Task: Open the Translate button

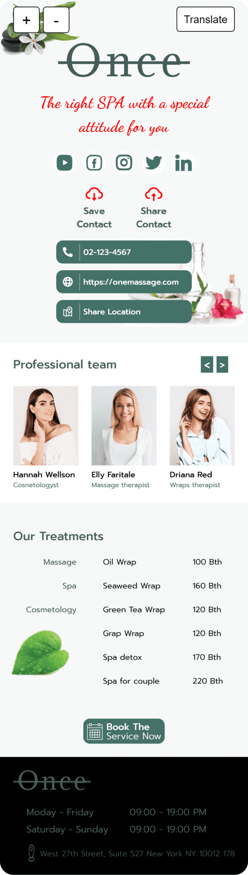Action: click(x=205, y=19)
